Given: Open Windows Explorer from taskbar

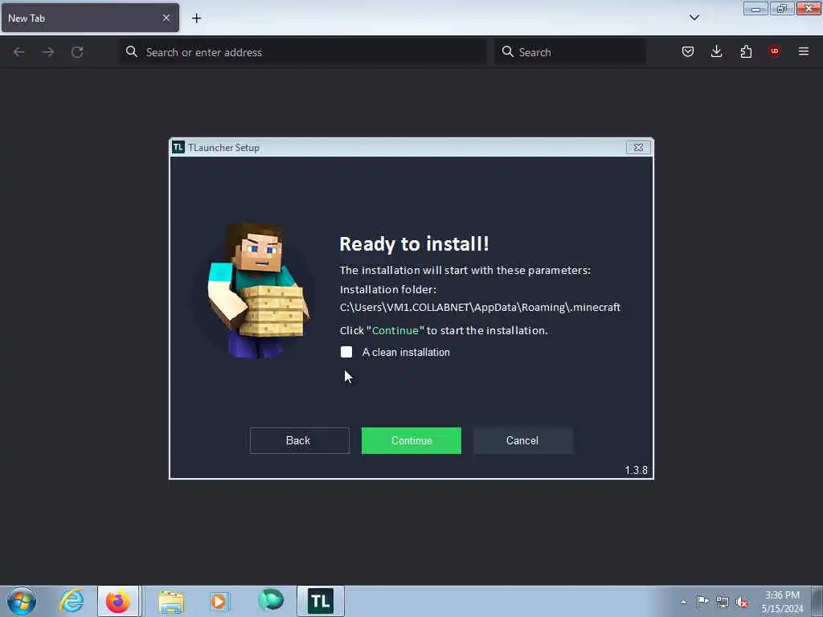Looking at the screenshot, I should point(171,601).
